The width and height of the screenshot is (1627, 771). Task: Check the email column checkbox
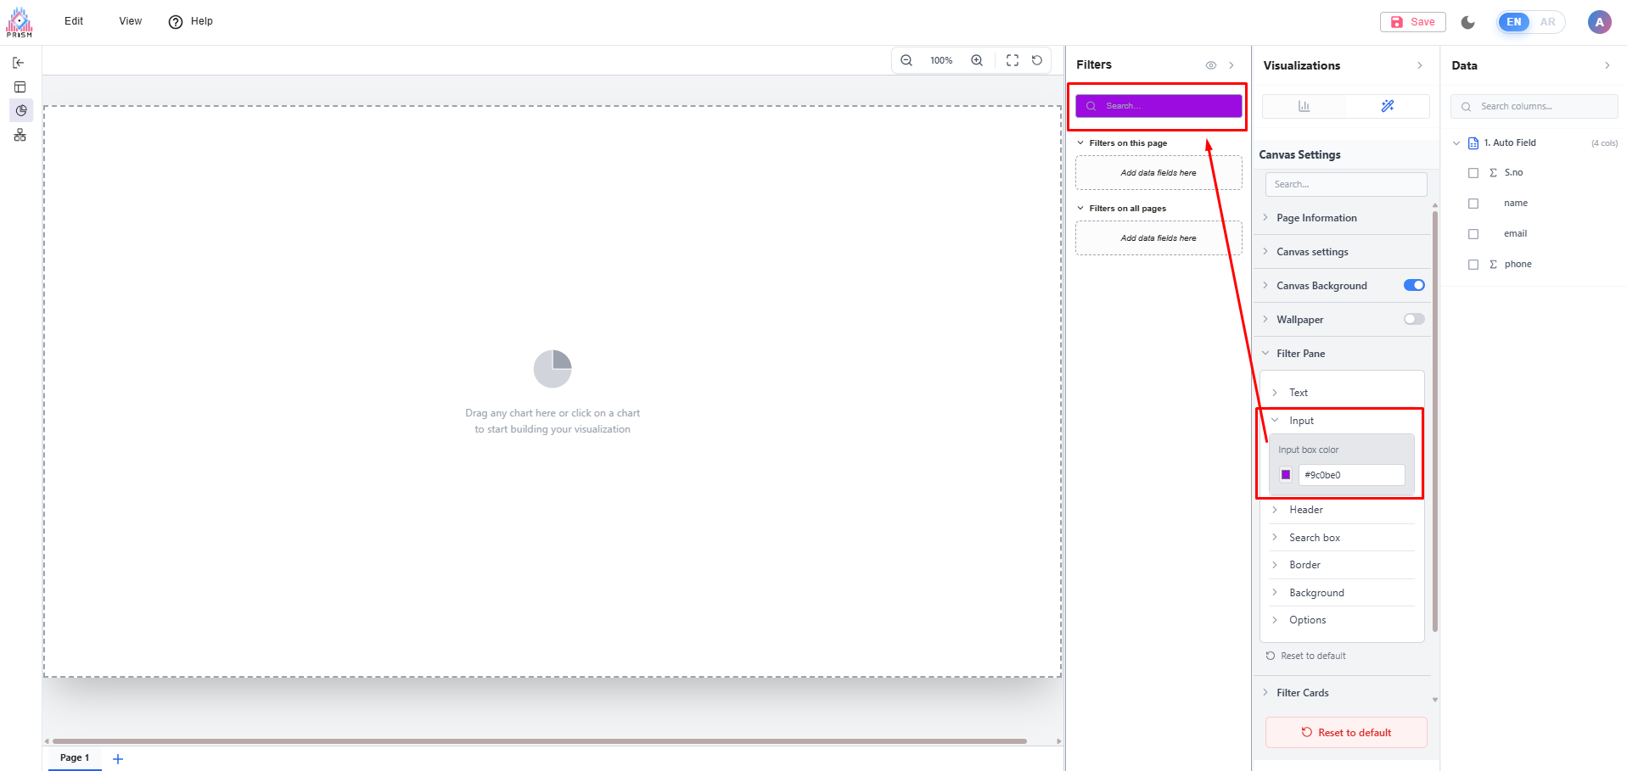1473,234
